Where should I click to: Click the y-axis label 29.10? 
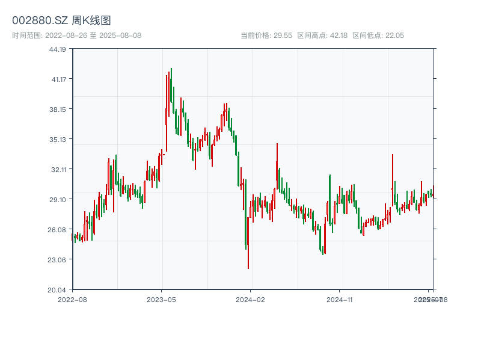click(x=58, y=200)
